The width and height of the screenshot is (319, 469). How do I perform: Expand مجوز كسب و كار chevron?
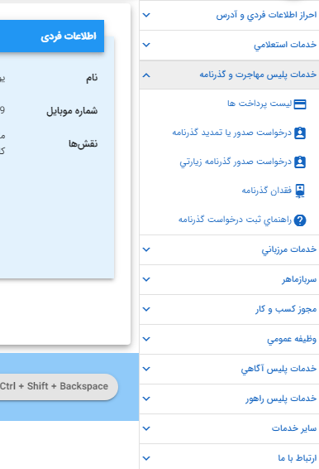click(x=146, y=309)
